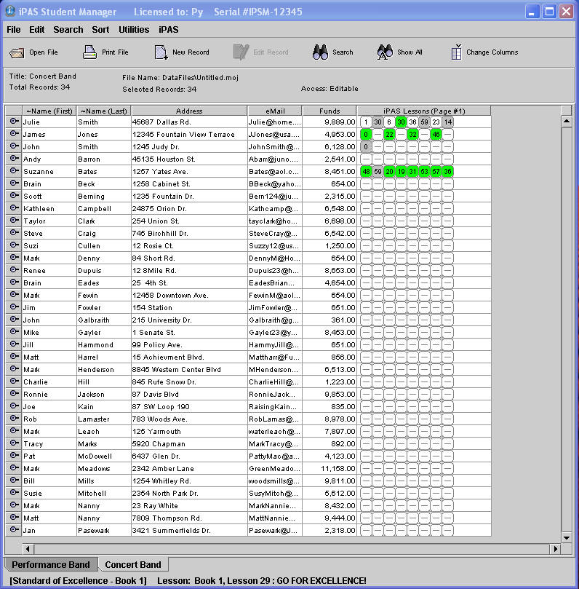The width and height of the screenshot is (579, 589).
Task: Open the Change Columns tool
Action: tap(456, 52)
